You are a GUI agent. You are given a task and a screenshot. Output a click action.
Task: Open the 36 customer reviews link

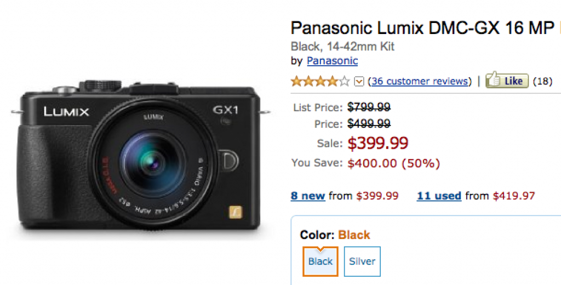[x=420, y=81]
